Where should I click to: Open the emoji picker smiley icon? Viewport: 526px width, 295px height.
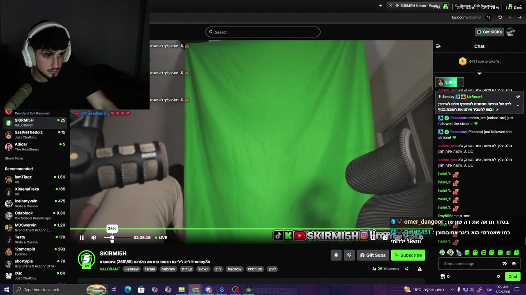pos(514,263)
